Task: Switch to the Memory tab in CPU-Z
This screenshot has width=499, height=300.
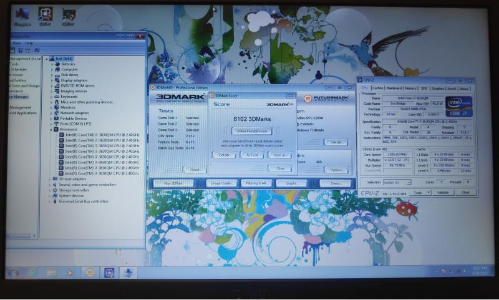Action: [x=410, y=88]
